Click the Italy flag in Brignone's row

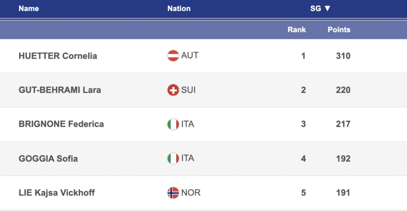click(173, 124)
